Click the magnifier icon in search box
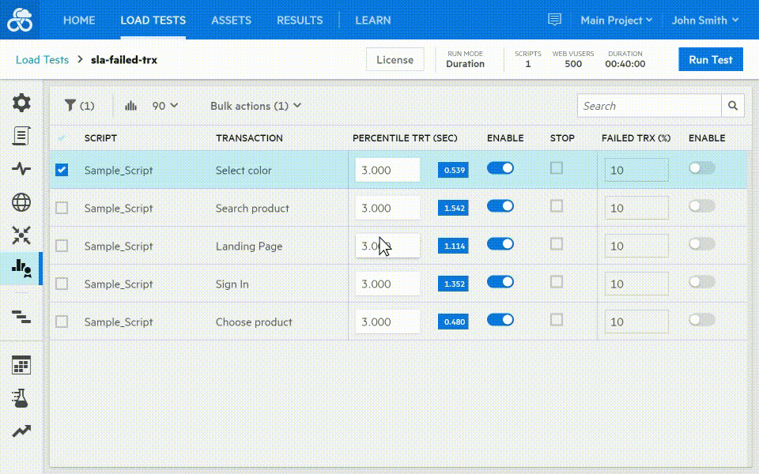 point(733,106)
